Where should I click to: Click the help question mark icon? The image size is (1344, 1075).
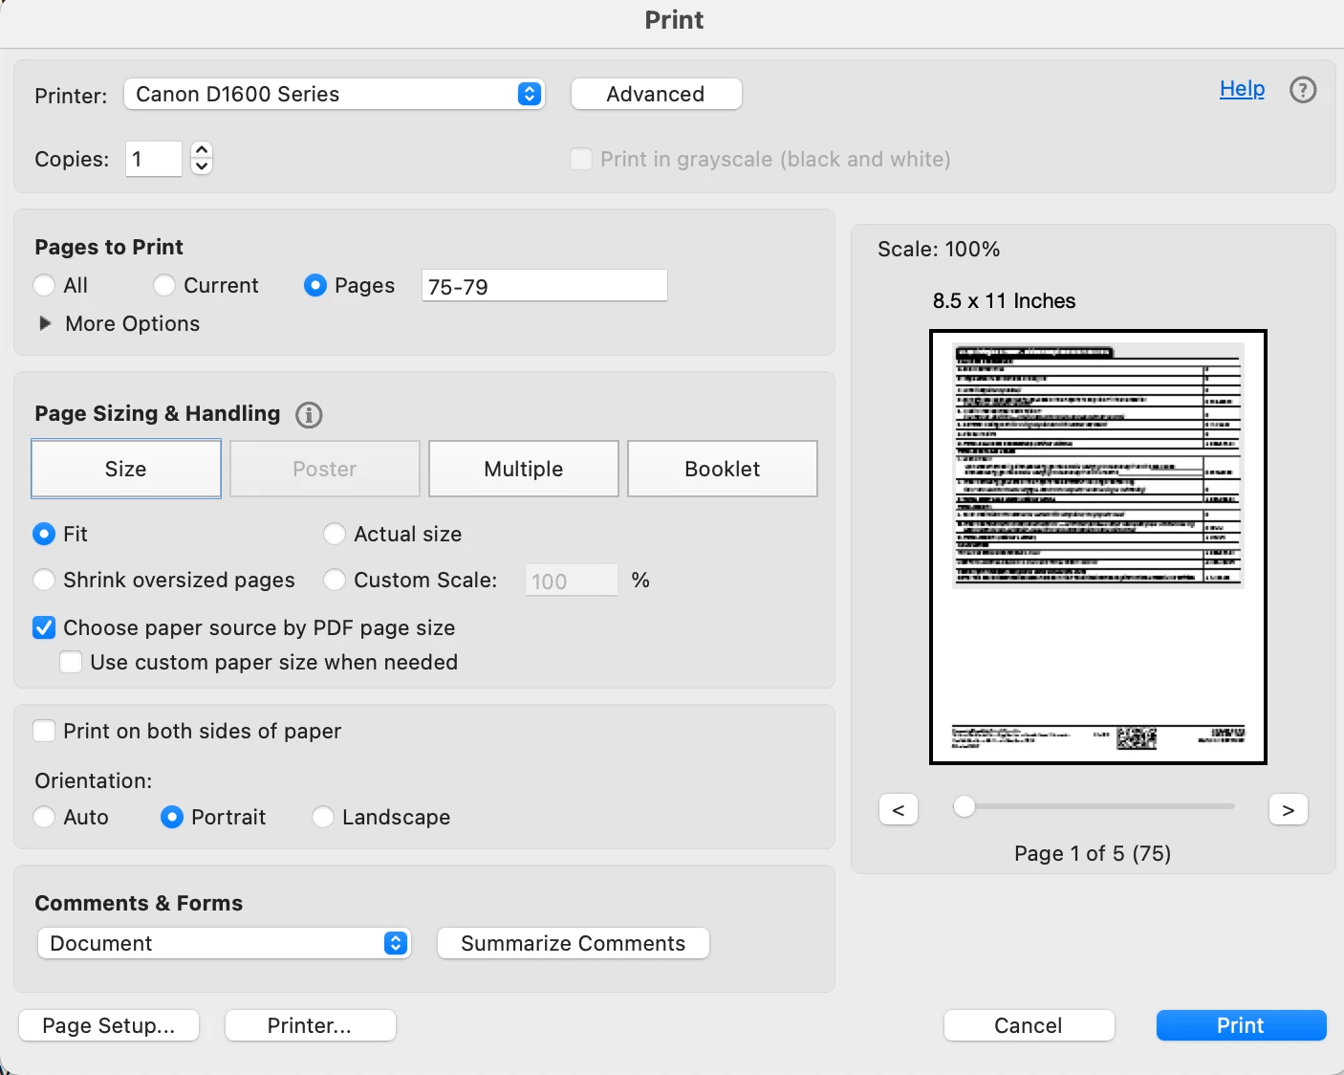(1303, 90)
